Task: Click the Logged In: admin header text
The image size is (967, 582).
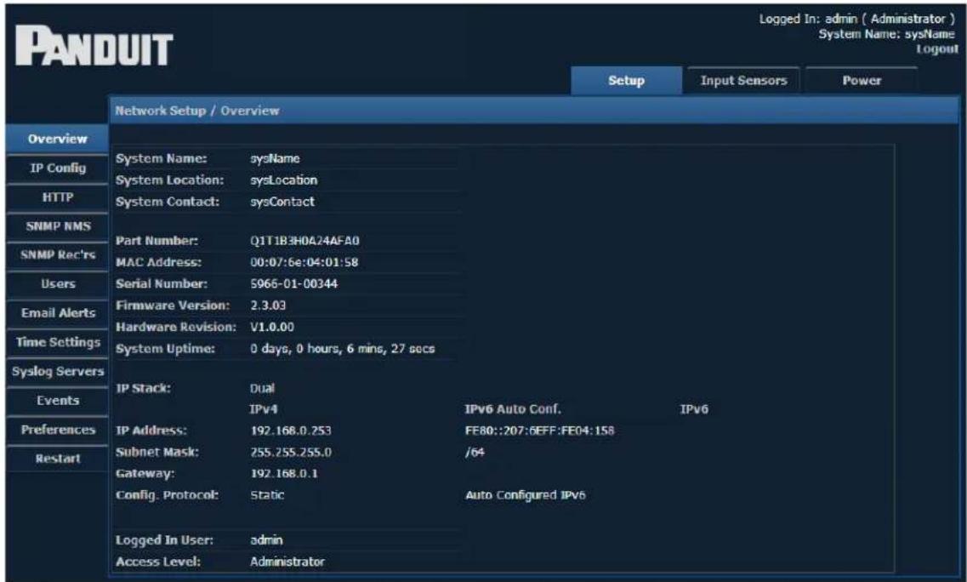Action: [857, 19]
